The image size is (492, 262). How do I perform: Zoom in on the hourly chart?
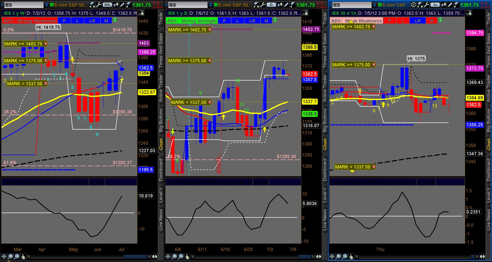tap(339, 257)
